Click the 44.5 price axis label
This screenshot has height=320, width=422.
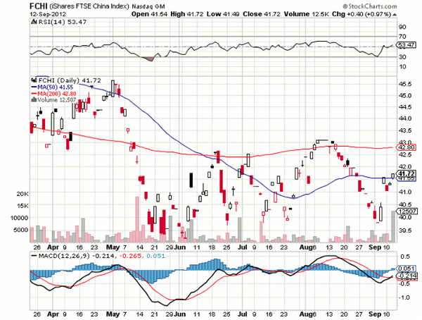coord(405,107)
